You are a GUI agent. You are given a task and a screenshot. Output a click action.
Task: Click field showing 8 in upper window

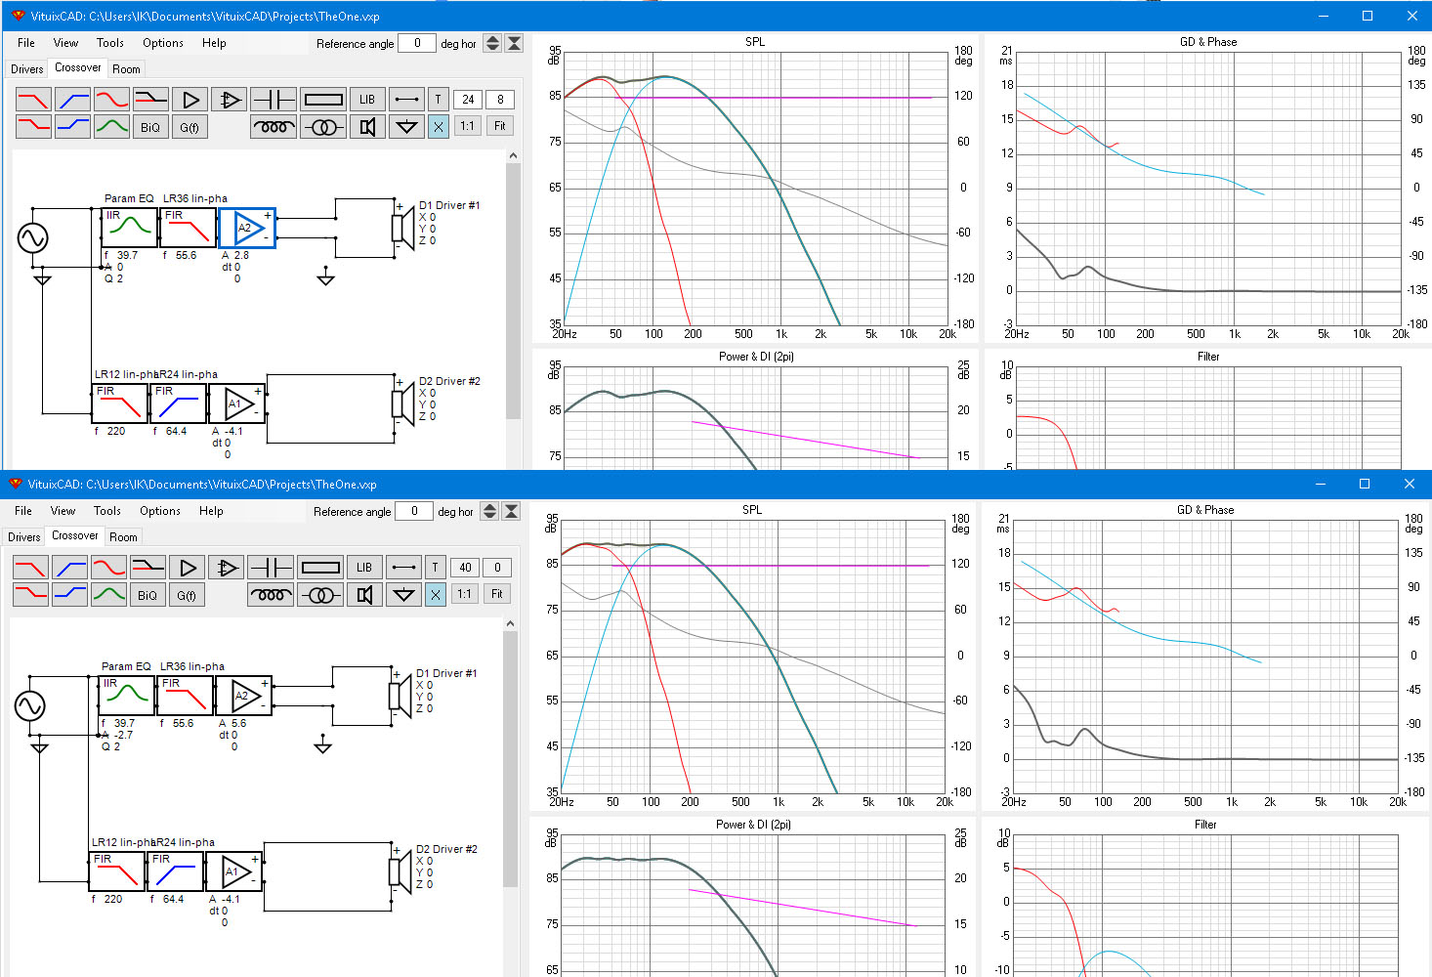pos(500,99)
